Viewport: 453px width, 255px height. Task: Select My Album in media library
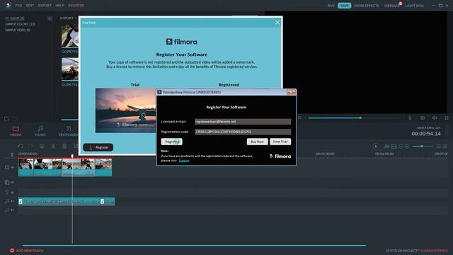point(14,18)
